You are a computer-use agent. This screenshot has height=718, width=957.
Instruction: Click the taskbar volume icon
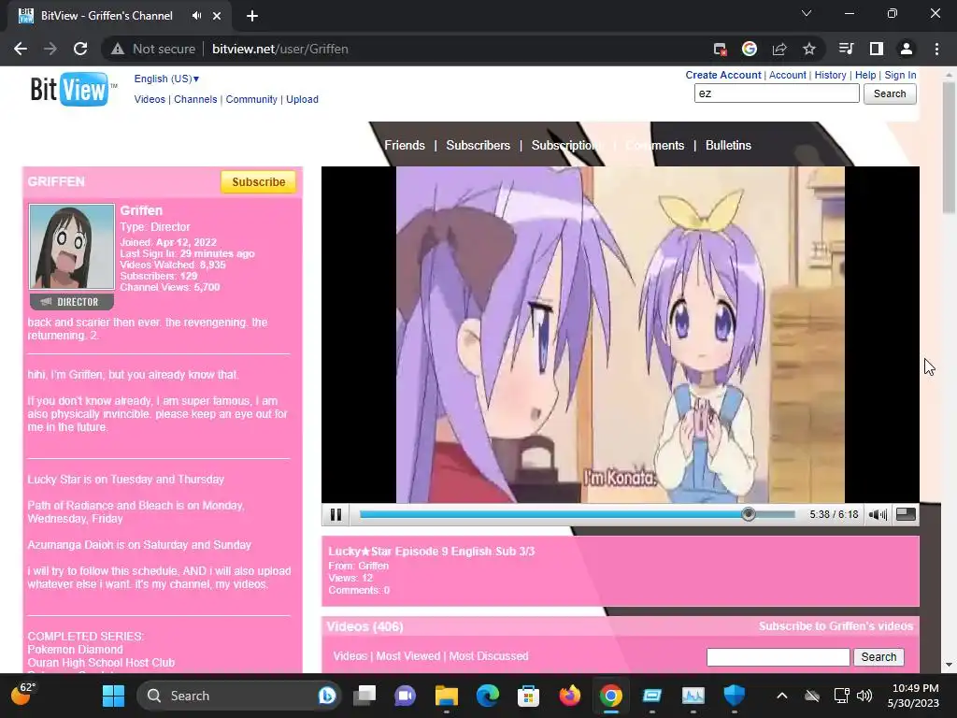864,696
